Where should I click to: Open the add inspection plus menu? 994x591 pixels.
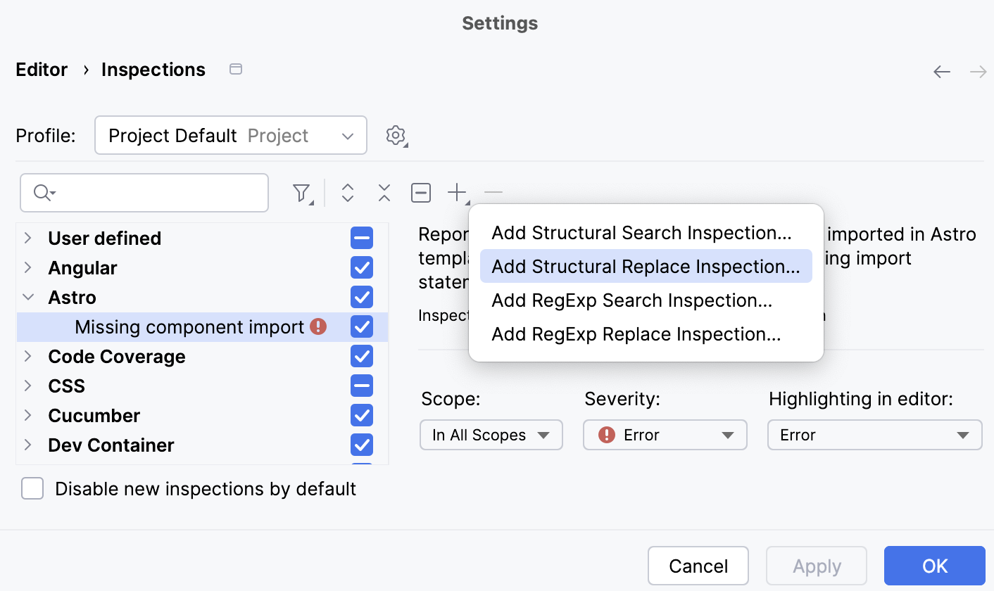tap(457, 192)
